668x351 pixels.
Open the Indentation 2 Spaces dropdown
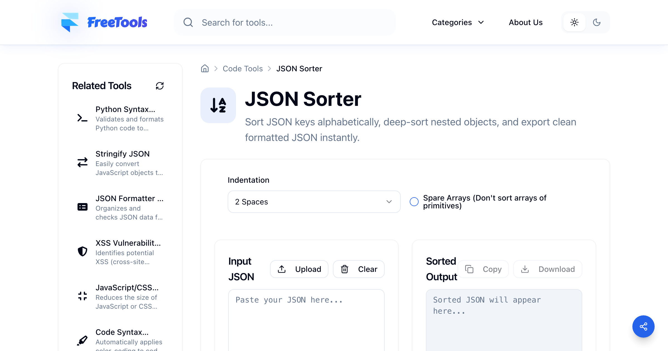point(314,202)
